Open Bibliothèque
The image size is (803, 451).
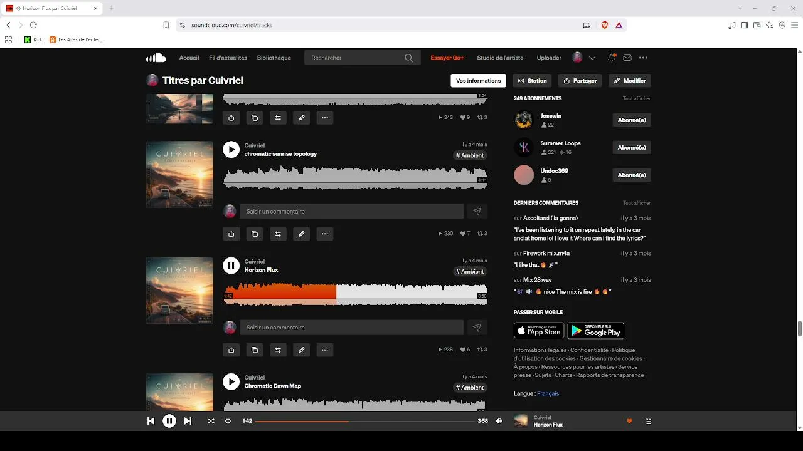coord(274,58)
